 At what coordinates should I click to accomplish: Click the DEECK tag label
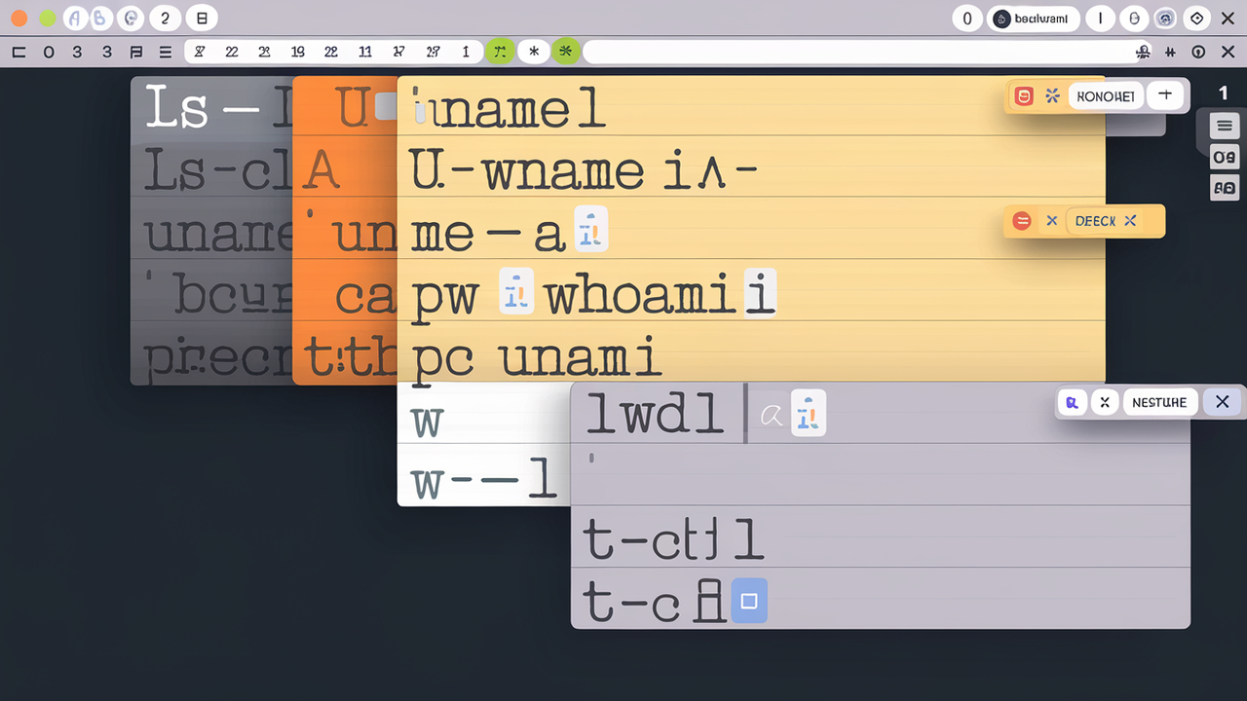(1095, 221)
